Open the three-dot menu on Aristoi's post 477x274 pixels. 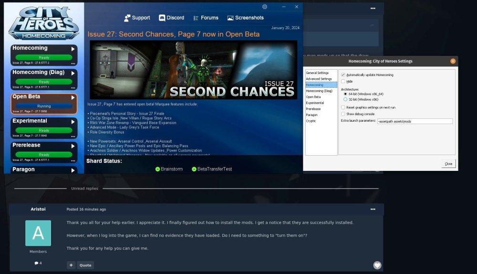coord(373,209)
